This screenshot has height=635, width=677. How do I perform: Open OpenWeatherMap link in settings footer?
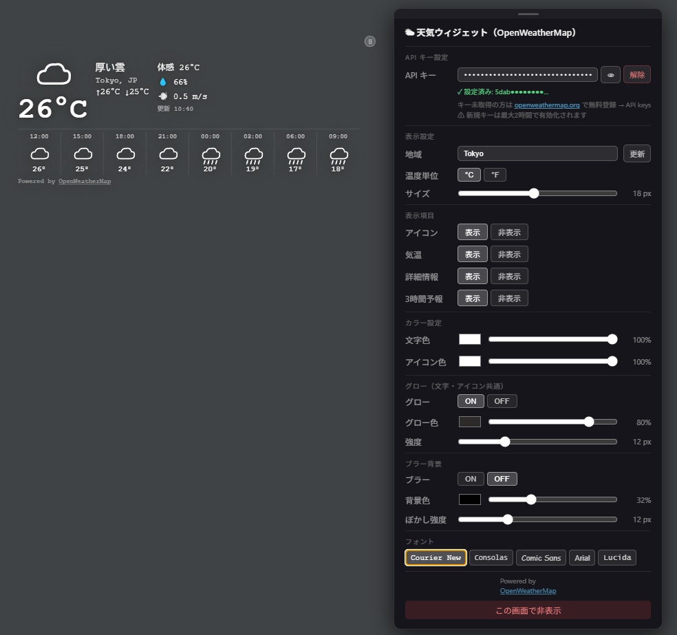[x=528, y=591]
